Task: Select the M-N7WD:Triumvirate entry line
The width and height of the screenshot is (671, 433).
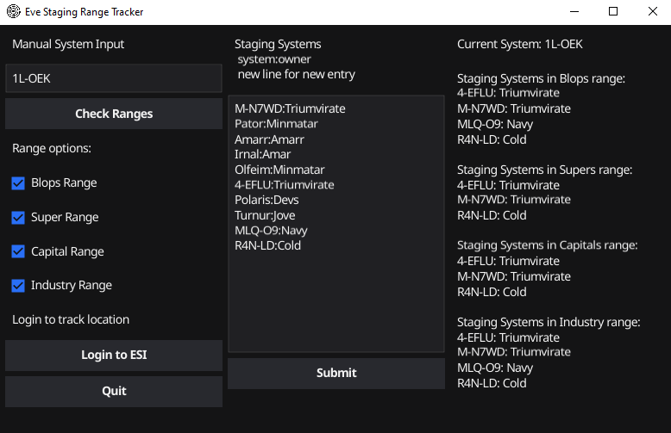Action: pyautogui.click(x=290, y=108)
